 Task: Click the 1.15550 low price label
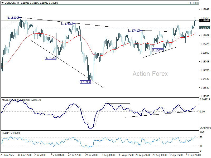[51, 58]
